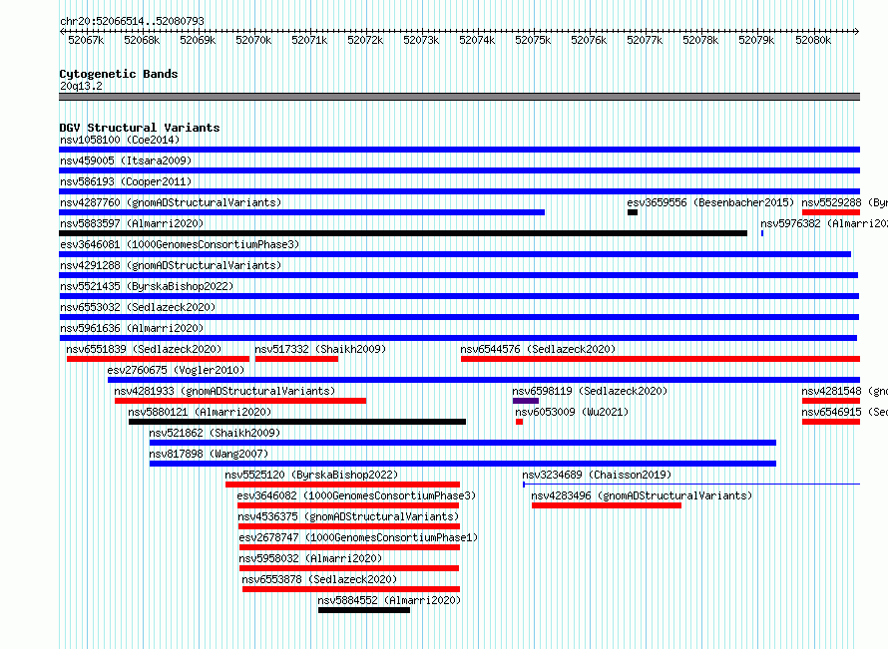
Task: Click the blue nsv817898 variant bar
Action: tap(463, 464)
